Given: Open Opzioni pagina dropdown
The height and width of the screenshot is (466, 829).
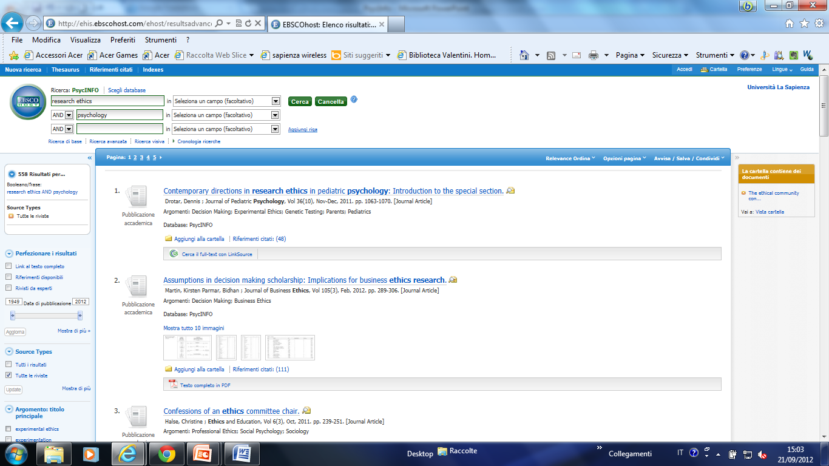Looking at the screenshot, I should click(x=624, y=158).
